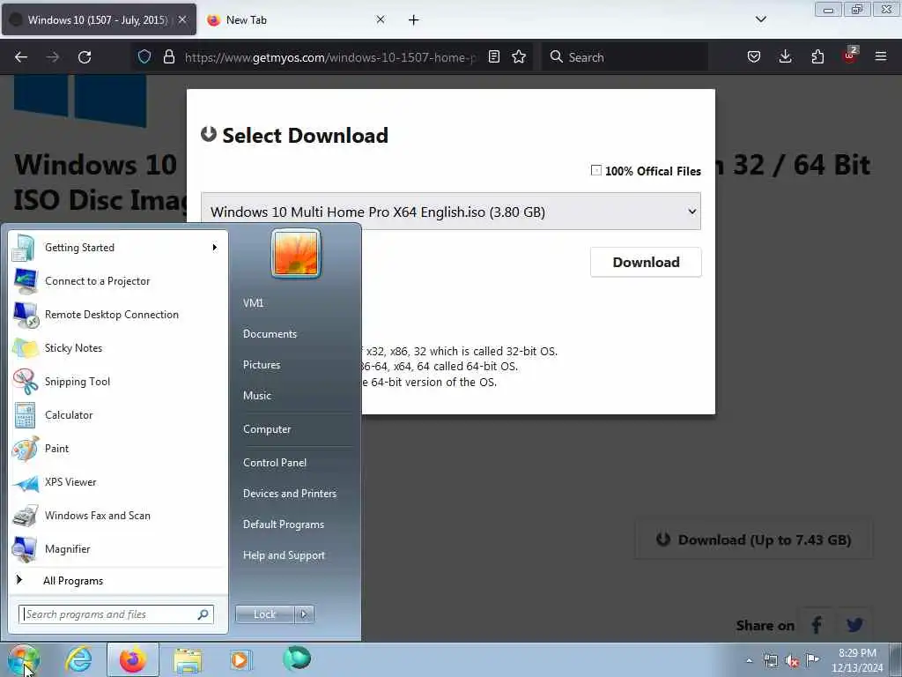Click the Firefox forward arrow

(x=52, y=57)
